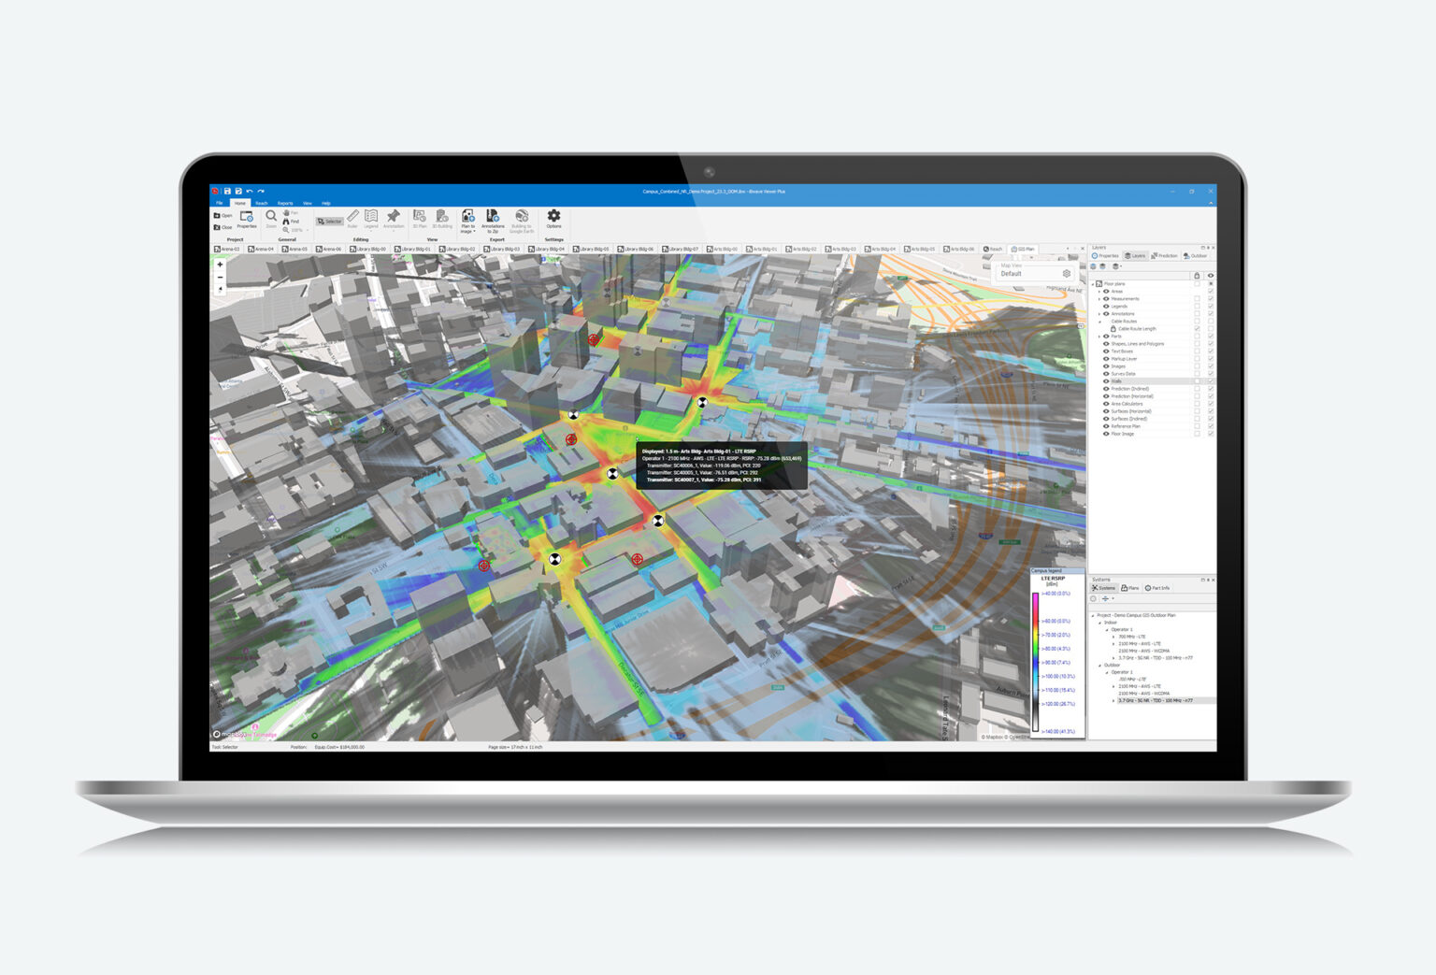The image size is (1436, 975).
Task: Select the 3.7 GHz 5G NR outdoor system entry
Action: pos(1156,700)
